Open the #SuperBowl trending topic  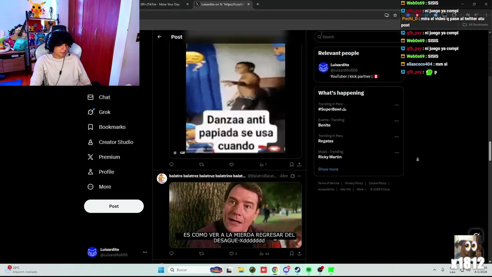[332, 109]
